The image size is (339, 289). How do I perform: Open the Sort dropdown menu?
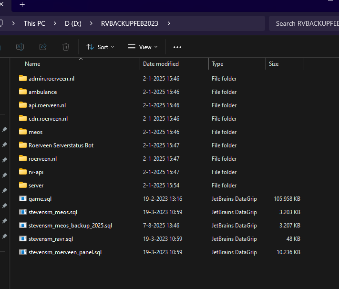click(100, 47)
